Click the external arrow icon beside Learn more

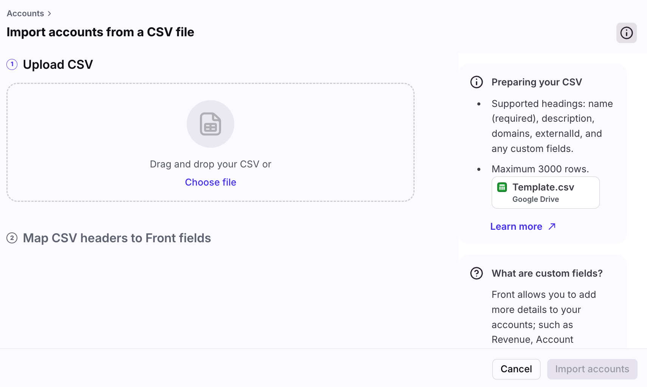point(552,226)
